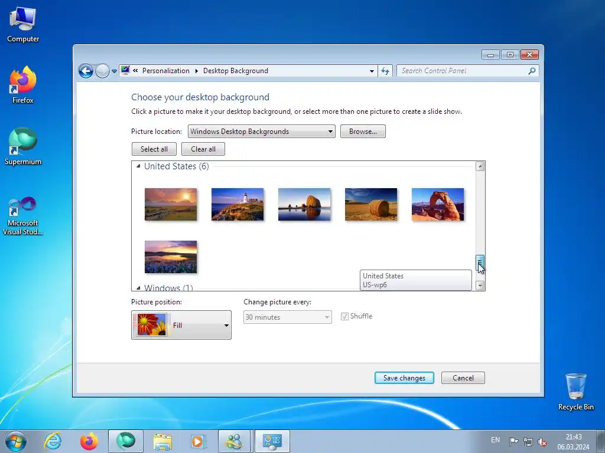This screenshot has width=605, height=453.
Task: Open Windows Media Player from the taskbar
Action: click(199, 441)
